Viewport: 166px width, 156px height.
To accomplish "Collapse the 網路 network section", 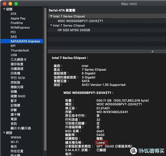I will [x=4, y=133].
